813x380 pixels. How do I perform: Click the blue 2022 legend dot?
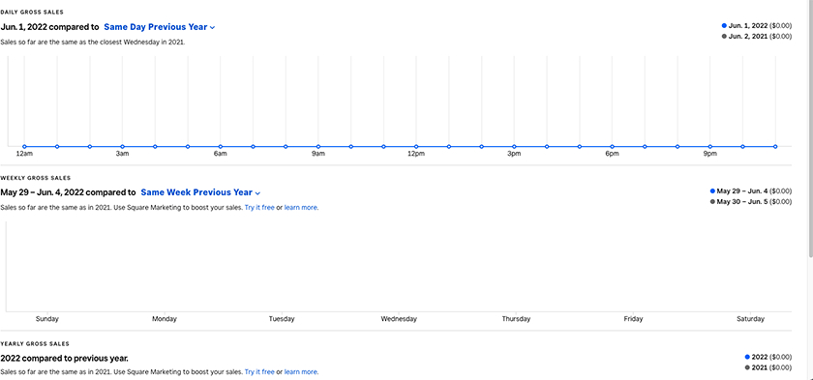pos(747,357)
